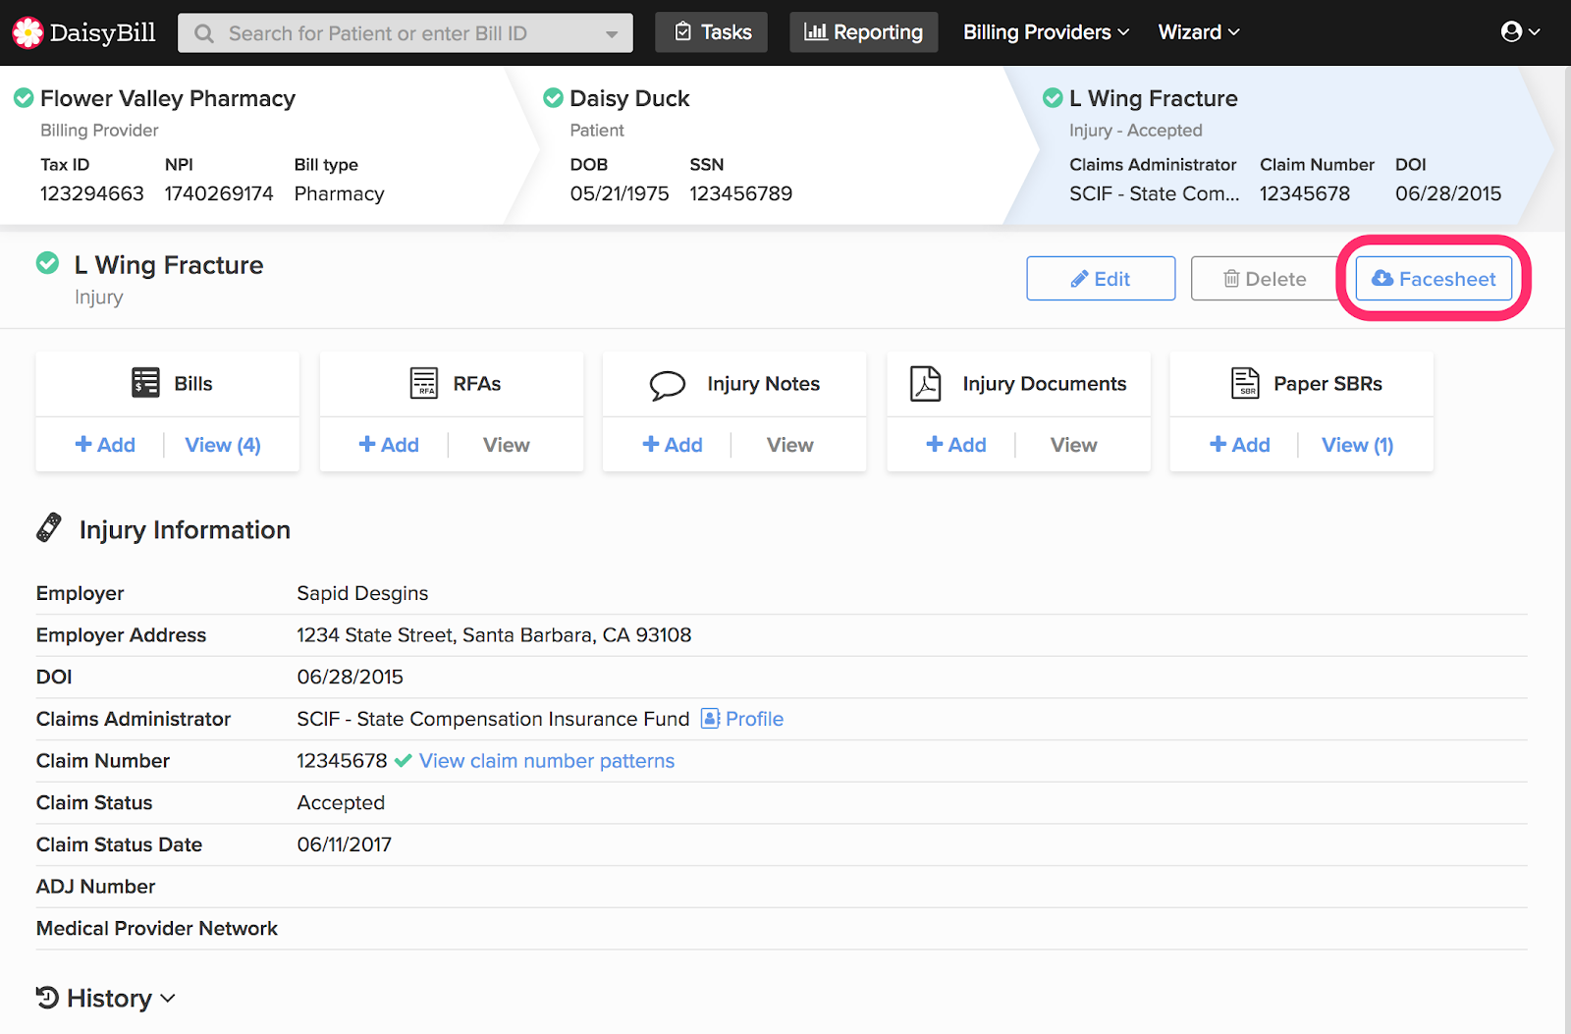Screen dimensions: 1571x1034
Task: Click the Injury Notes speech bubble icon
Action: coord(668,385)
